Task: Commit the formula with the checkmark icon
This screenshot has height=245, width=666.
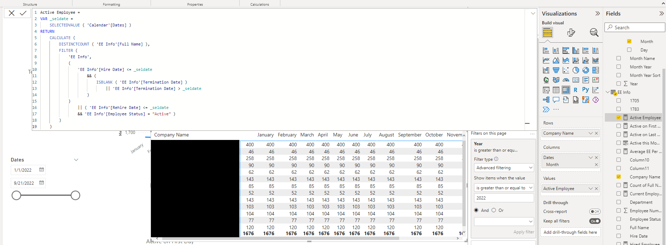Action: pyautogui.click(x=23, y=13)
